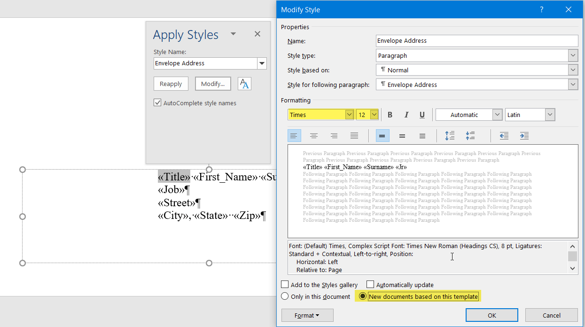Click the Modify Style help question mark
This screenshot has height=327, width=585.
(542, 9)
